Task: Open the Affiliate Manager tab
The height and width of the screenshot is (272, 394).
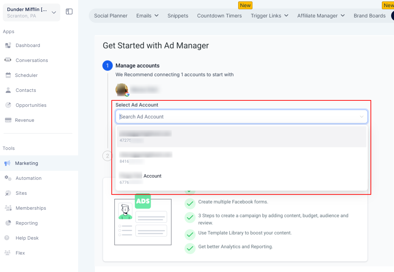Action: 317,16
